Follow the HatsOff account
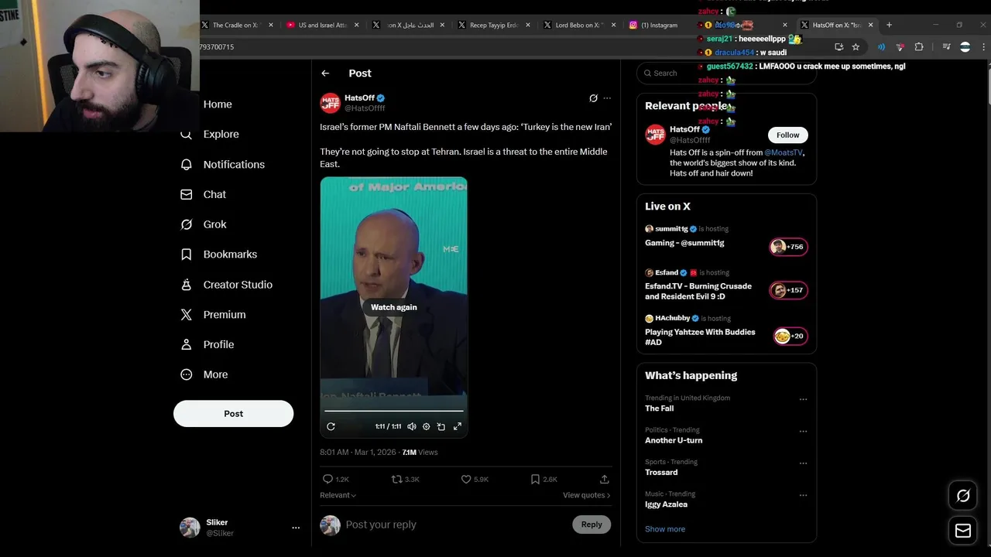The height and width of the screenshot is (557, 991). [787, 135]
